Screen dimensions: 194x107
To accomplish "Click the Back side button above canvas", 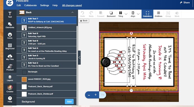I will tap(84, 21).
